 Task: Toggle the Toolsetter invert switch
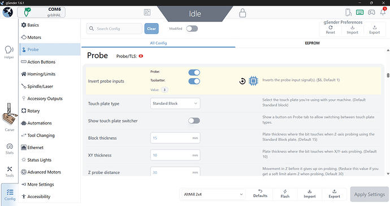[x=194, y=81]
